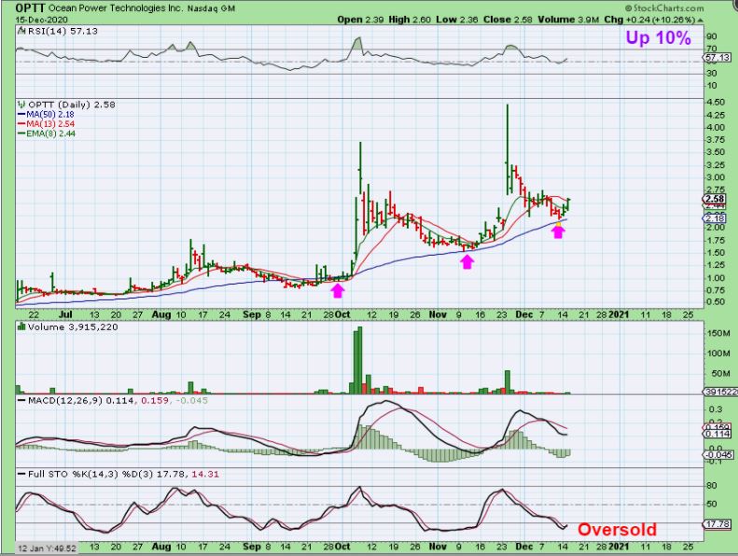The width and height of the screenshot is (738, 556).
Task: Click the Nov label on bottom date axis
Action: point(438,547)
